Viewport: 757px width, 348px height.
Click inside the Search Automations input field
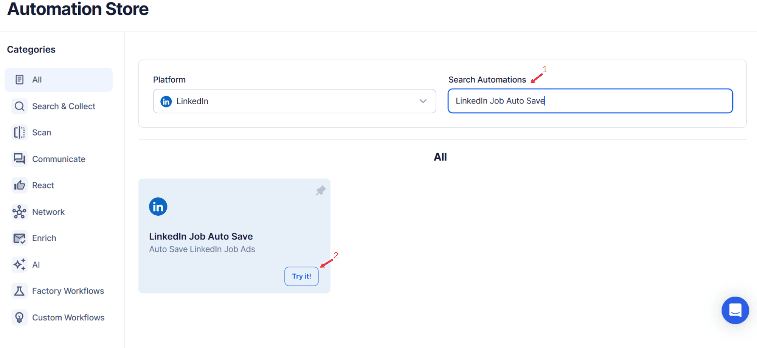point(590,101)
